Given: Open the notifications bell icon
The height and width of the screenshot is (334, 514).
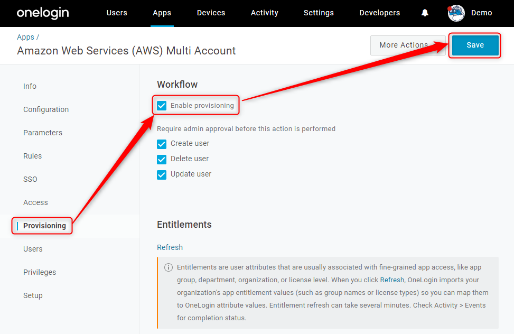Looking at the screenshot, I should pos(425,13).
